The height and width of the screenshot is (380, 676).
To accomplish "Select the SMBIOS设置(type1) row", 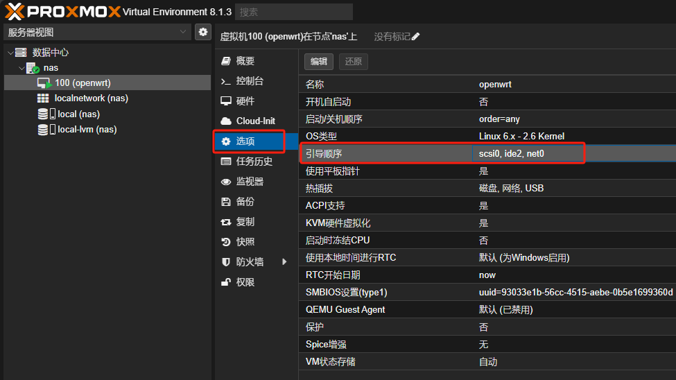I will pos(487,293).
